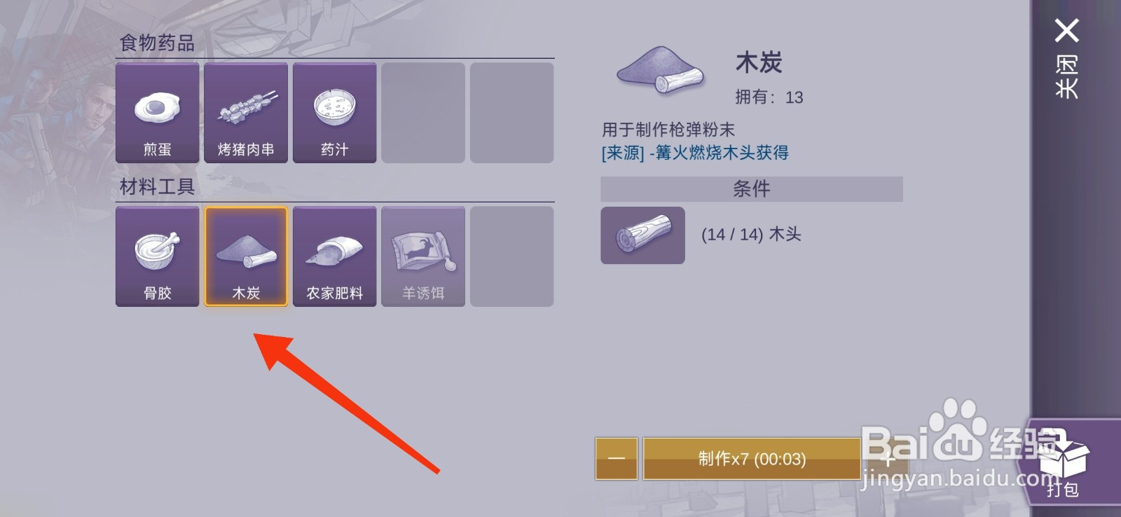Open the 来源 source link for charcoal
Viewport: 1121px width, 517px height.
tap(695, 153)
